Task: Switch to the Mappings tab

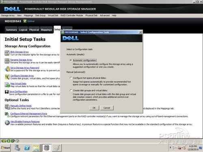Action: click(46, 30)
